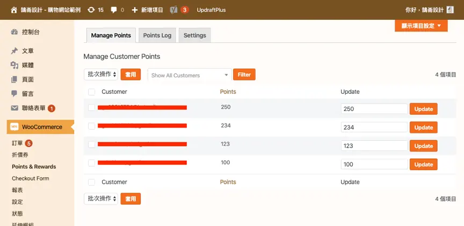Focus the points input field showing 123
464x226 pixels.
374,146
